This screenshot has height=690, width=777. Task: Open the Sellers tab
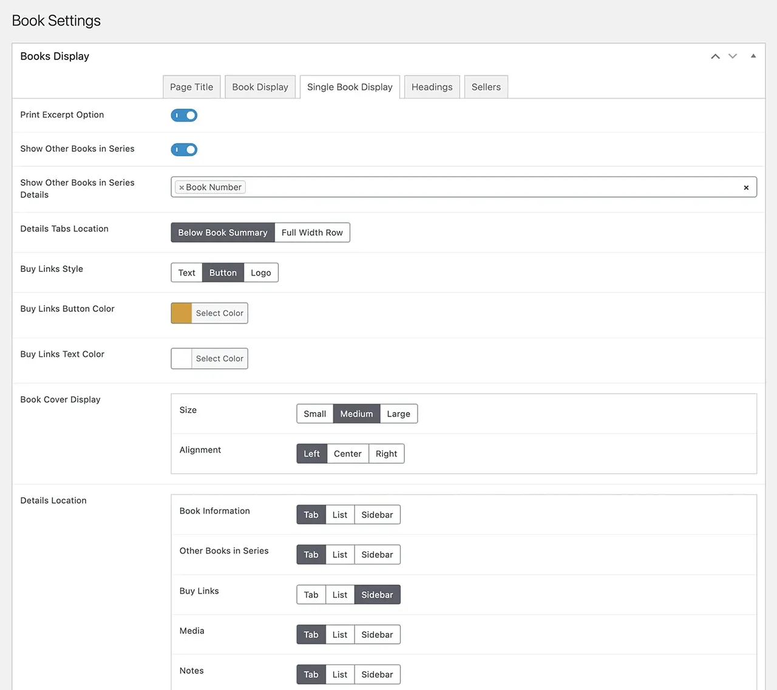[486, 87]
